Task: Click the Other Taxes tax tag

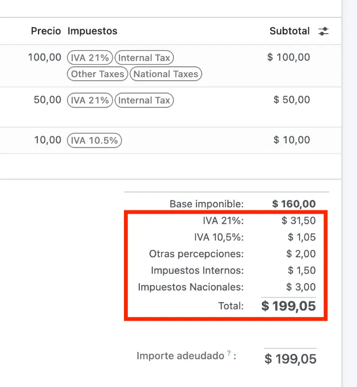Action: coord(97,74)
